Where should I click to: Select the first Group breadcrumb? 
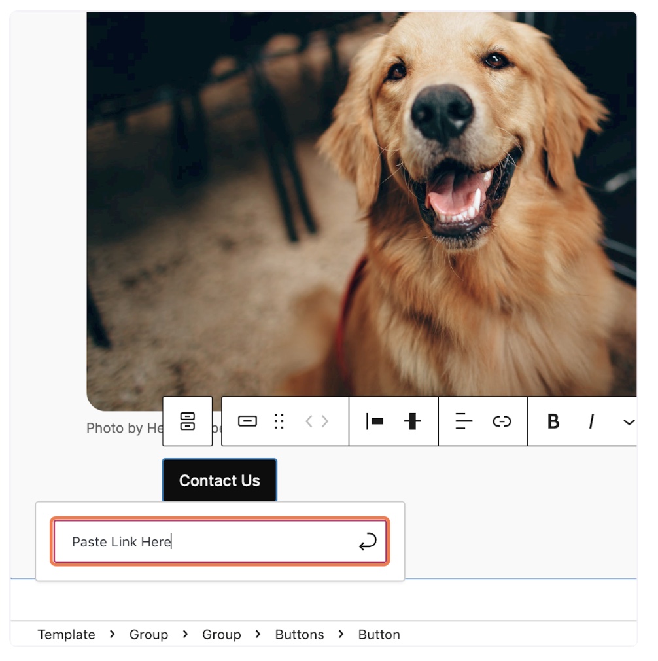tap(148, 634)
